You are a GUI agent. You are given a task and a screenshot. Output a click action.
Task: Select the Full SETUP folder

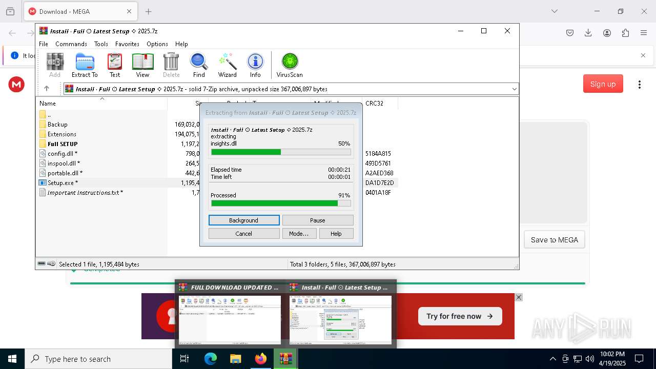(x=63, y=144)
